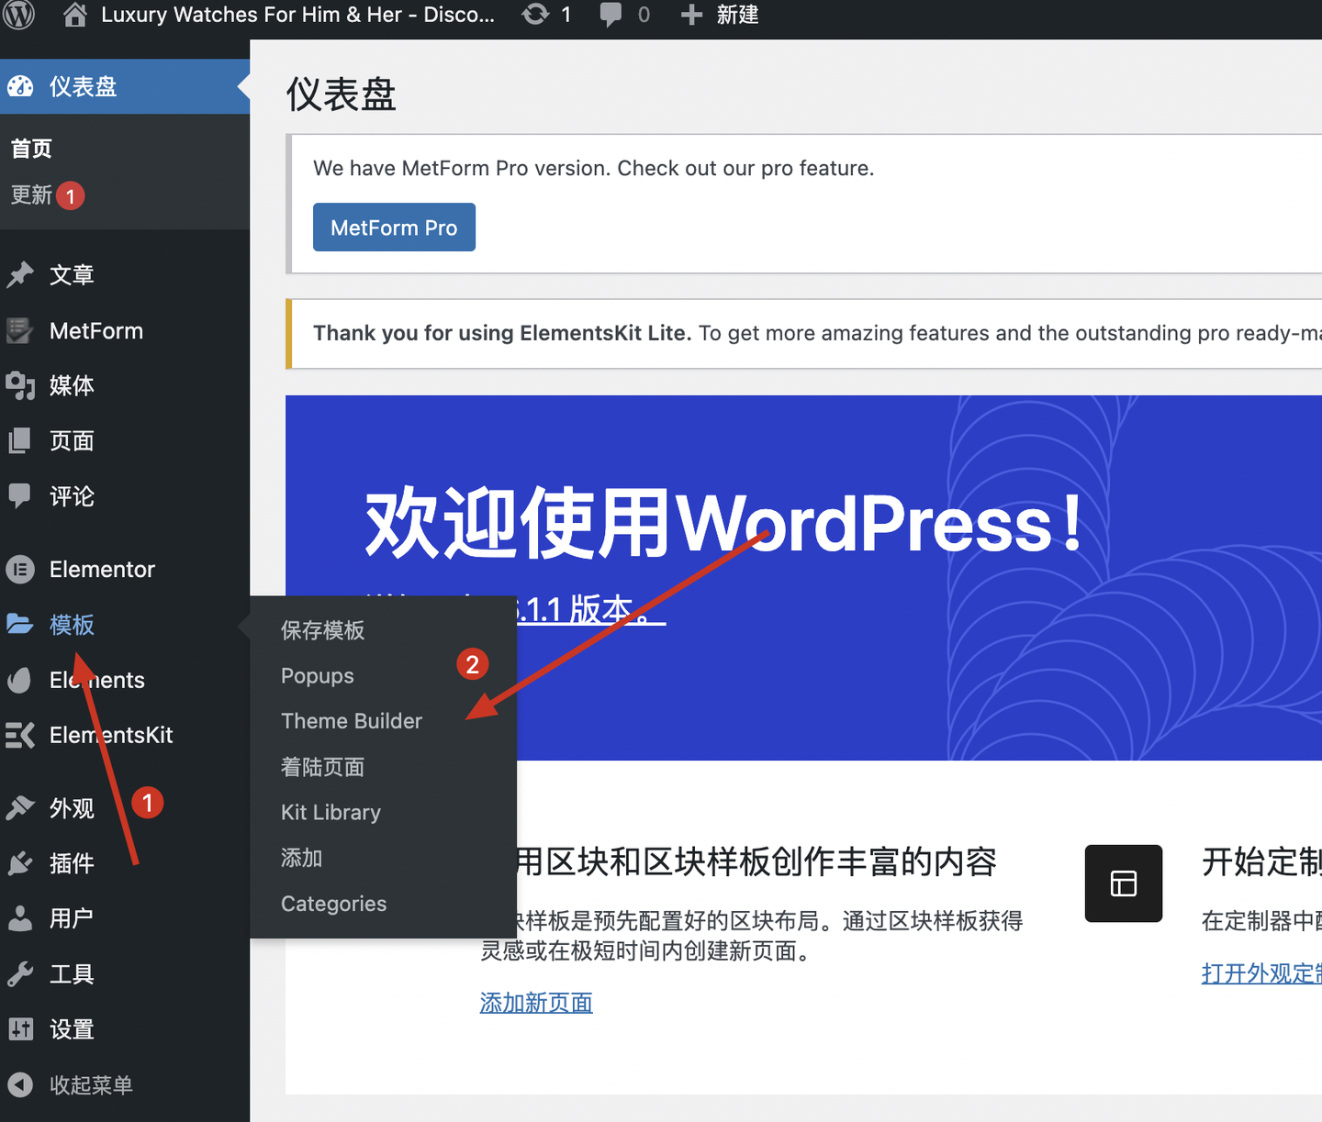Image resolution: width=1322 pixels, height=1122 pixels.
Task: Click the wrench icon for 工具
Action: point(20,973)
